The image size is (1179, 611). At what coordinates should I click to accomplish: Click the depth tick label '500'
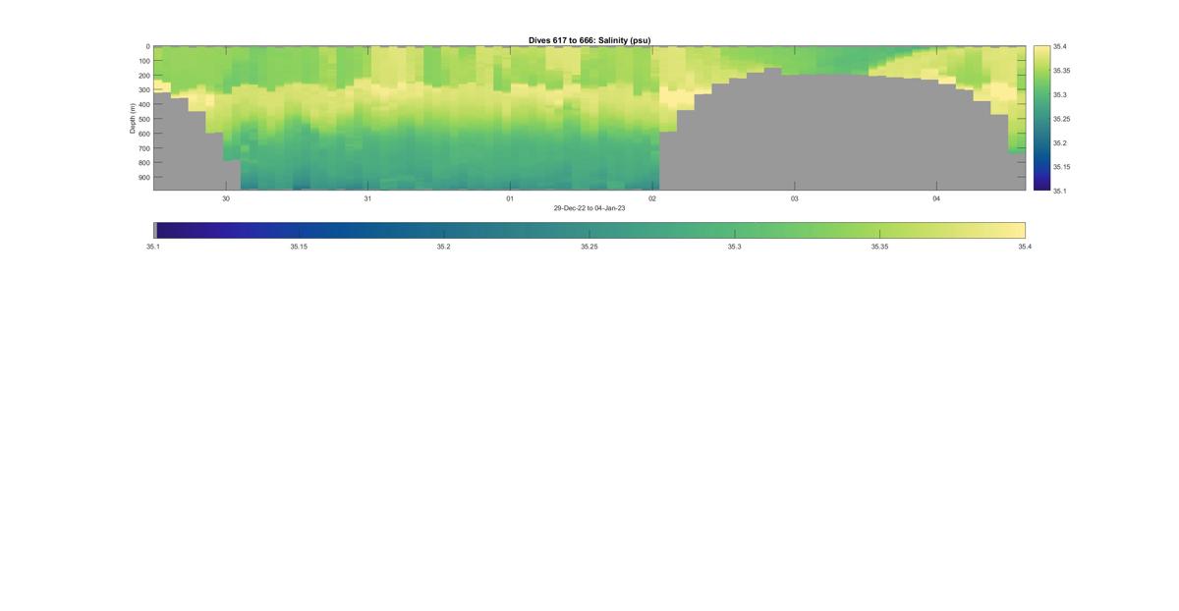pyautogui.click(x=143, y=119)
